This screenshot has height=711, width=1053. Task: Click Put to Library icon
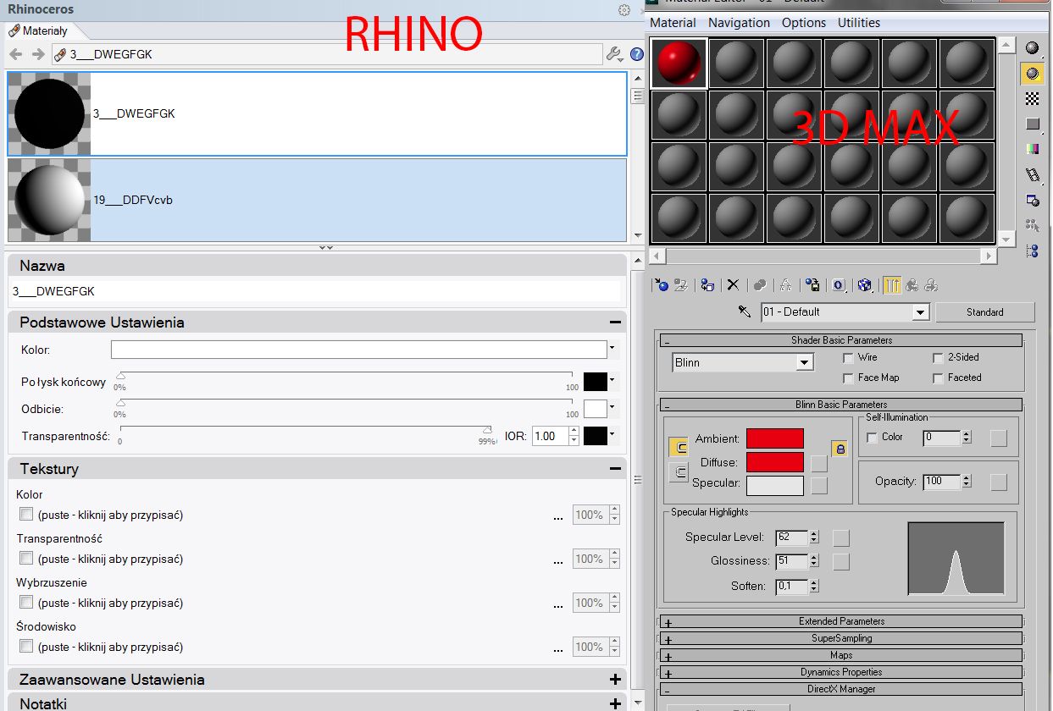point(812,285)
